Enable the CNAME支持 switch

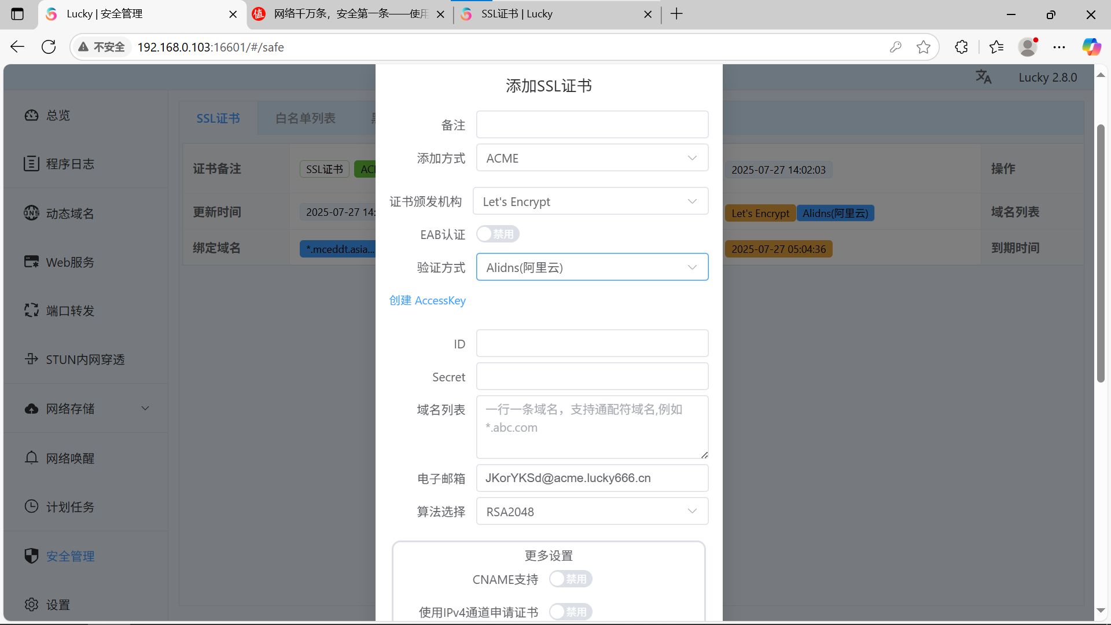pos(571,579)
